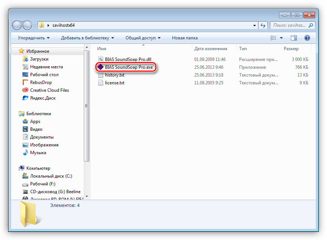Image resolution: width=327 pixels, height=240 pixels.
Task: Click the dll file icon
Action: [x=101, y=59]
